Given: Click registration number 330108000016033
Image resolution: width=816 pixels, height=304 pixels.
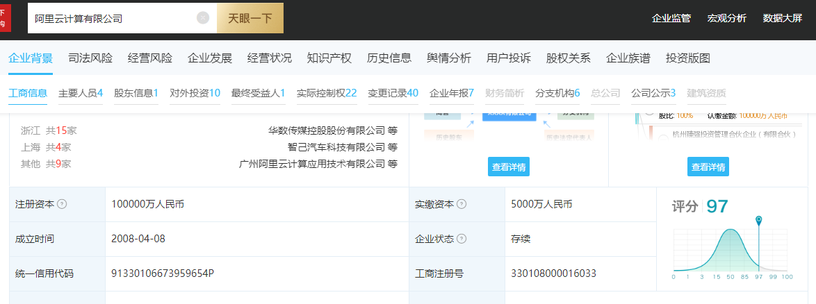Looking at the screenshot, I should pyautogui.click(x=554, y=273).
